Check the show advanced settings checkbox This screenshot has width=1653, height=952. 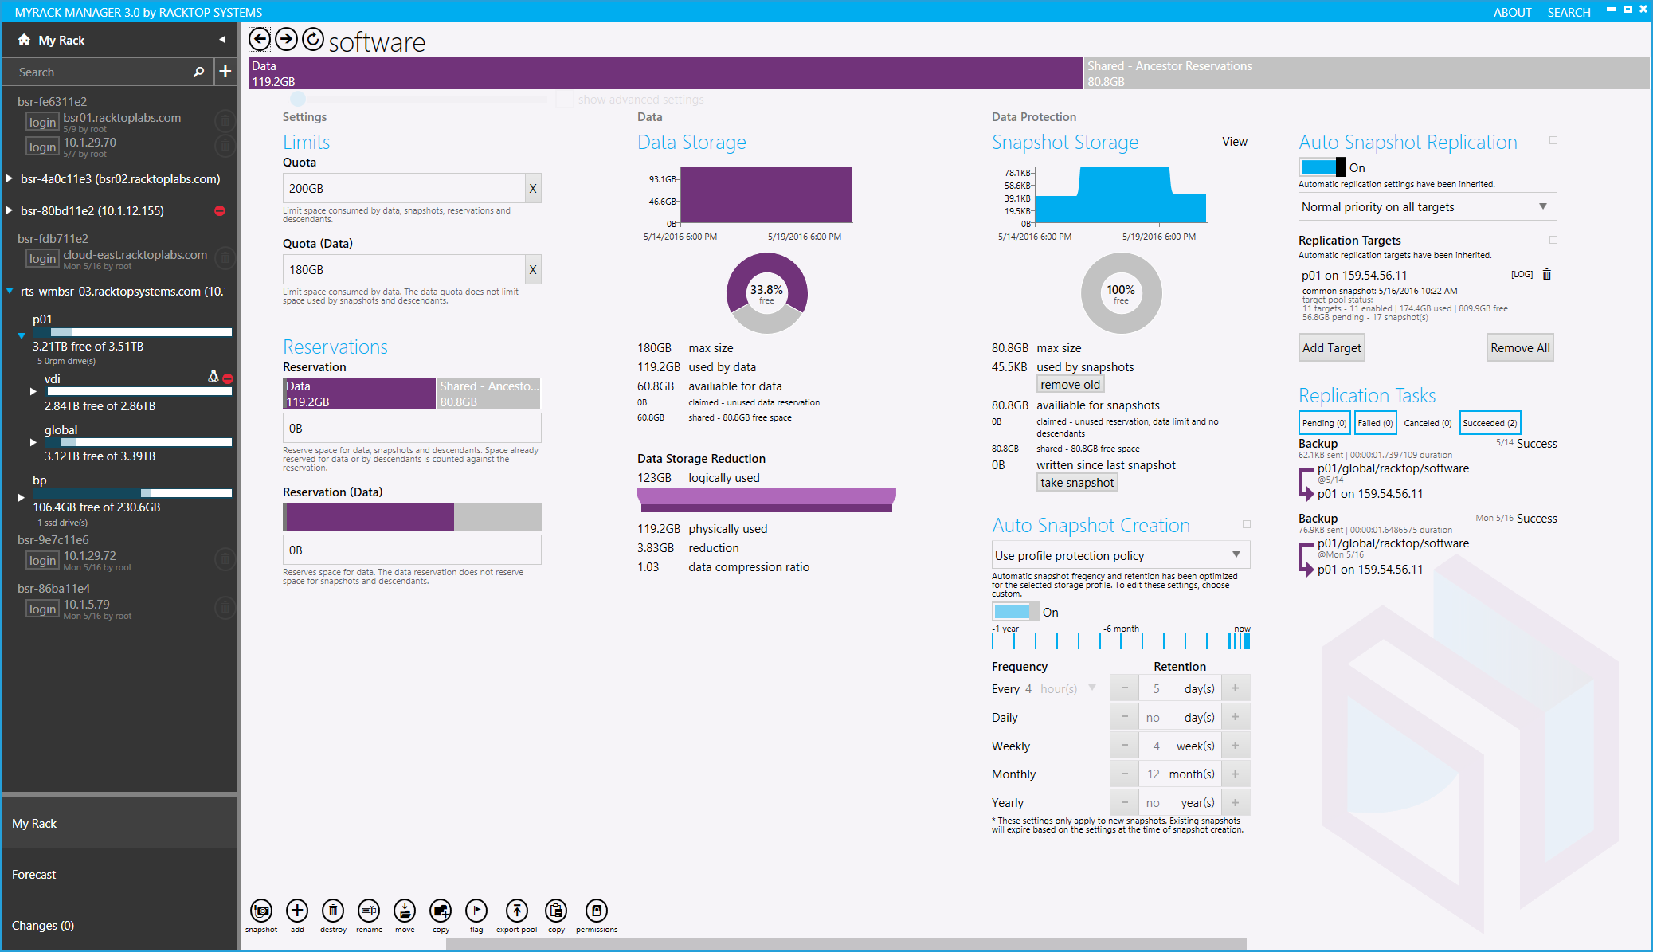(565, 100)
